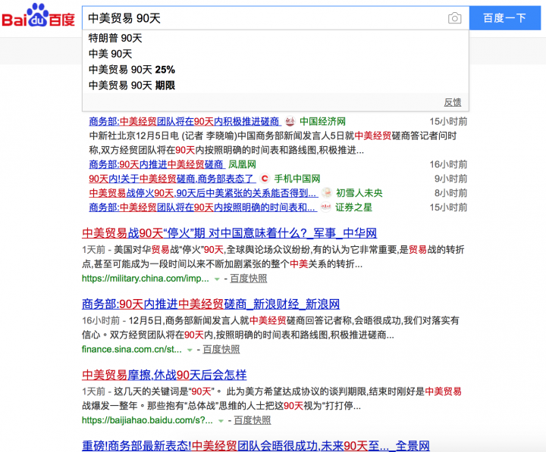Image resolution: width=546 pixels, height=452 pixels.
Task: Click the 初雪人未央 avatar icon
Action: [326, 193]
